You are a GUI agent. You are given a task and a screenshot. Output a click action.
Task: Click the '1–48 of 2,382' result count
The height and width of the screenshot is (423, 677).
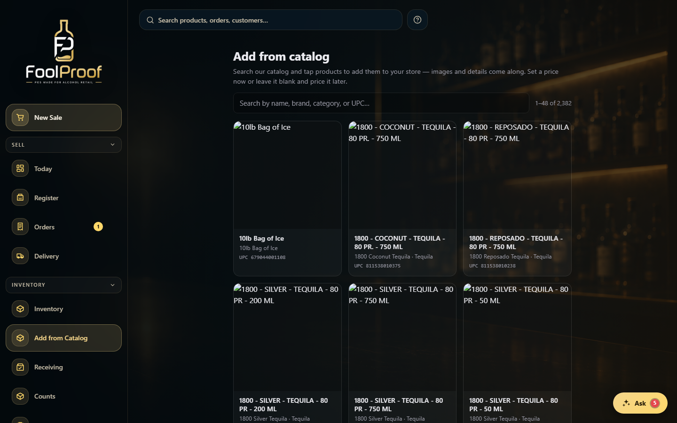(553, 103)
